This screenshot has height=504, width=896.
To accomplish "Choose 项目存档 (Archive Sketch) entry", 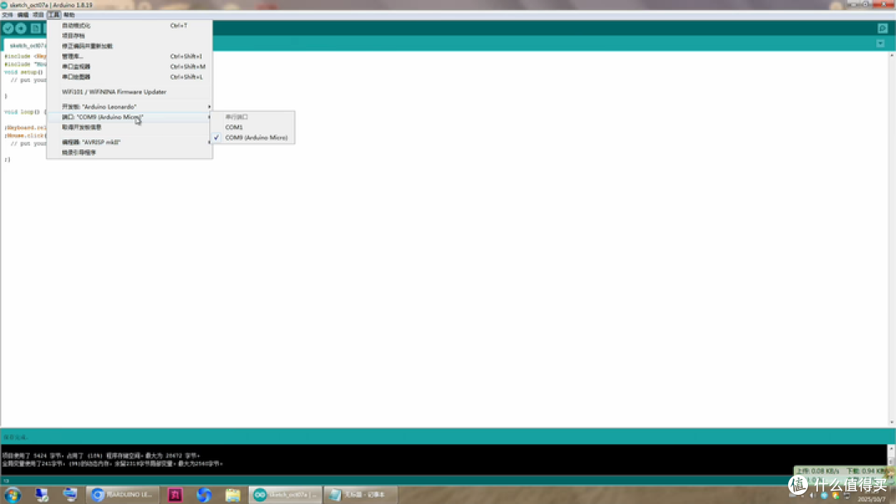I will 129,36.
